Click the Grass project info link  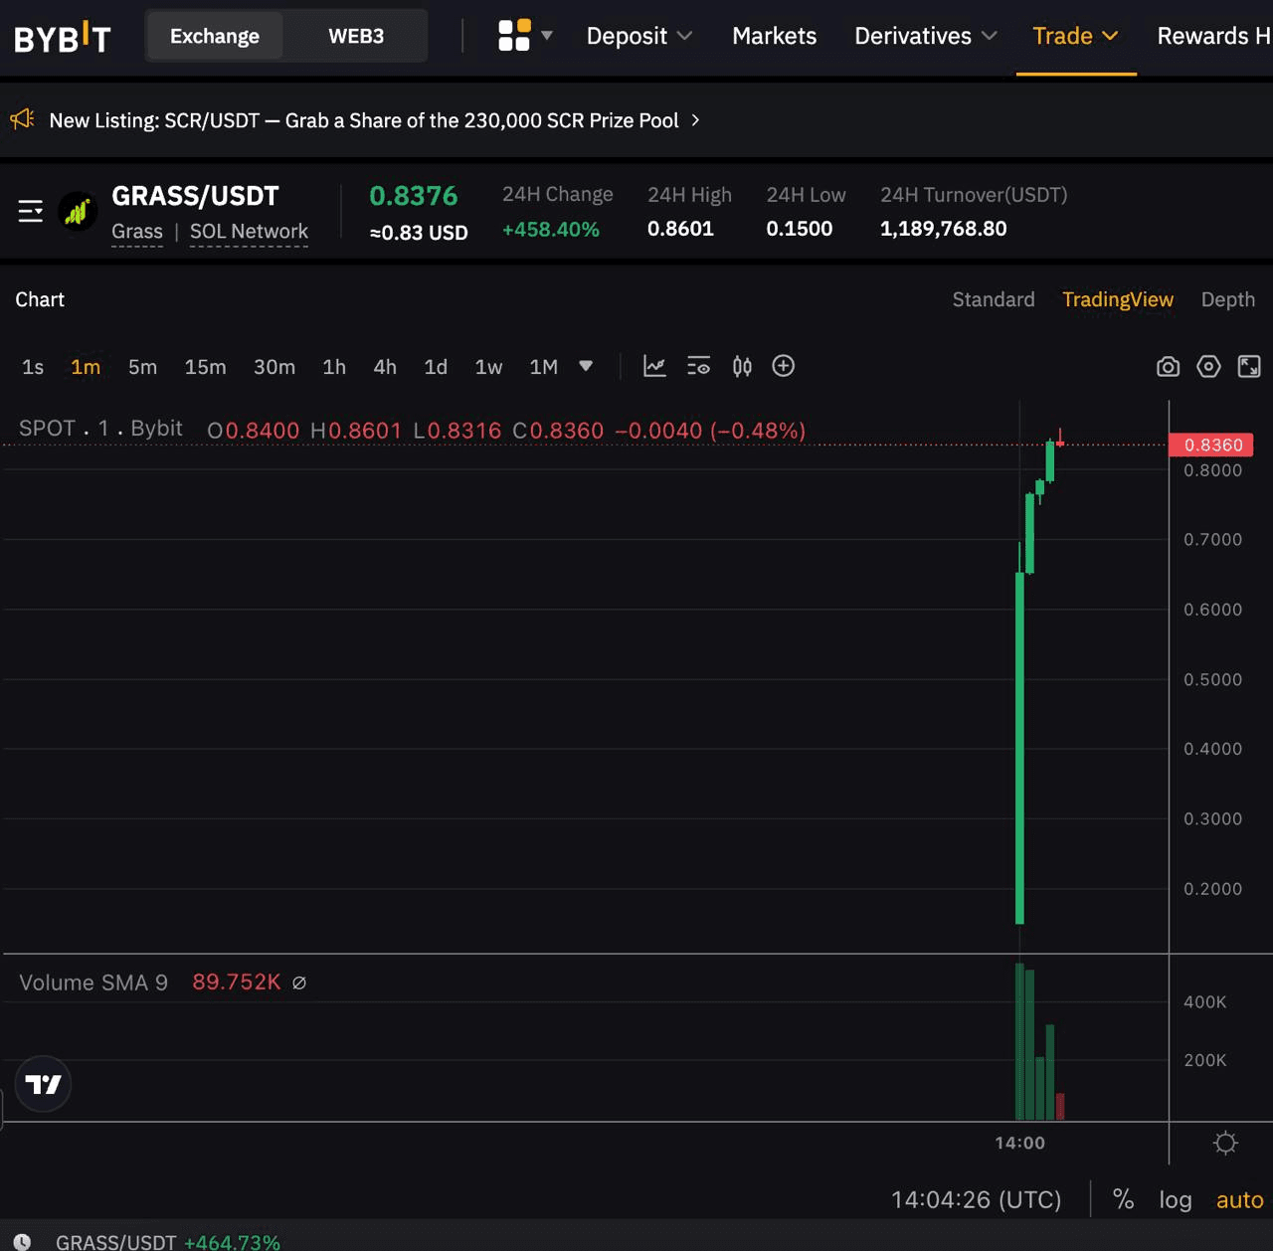tap(137, 232)
